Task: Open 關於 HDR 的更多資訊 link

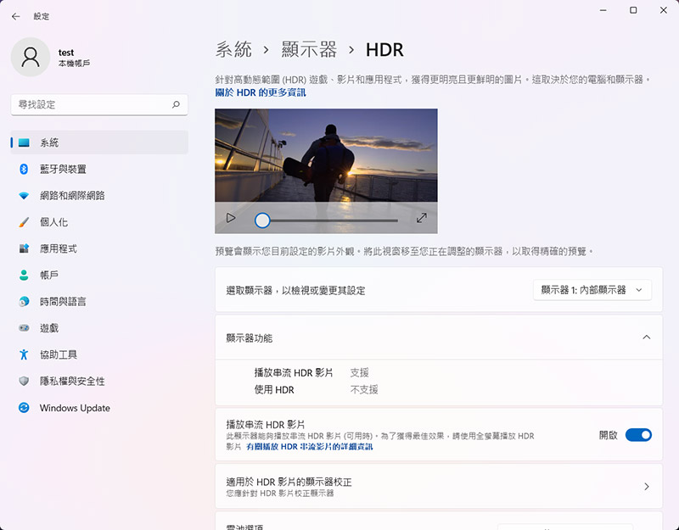Action: point(261,92)
